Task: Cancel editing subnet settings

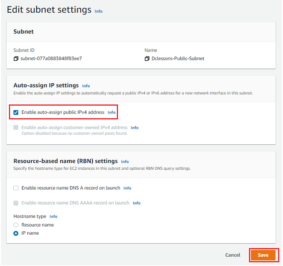Action: (x=233, y=255)
